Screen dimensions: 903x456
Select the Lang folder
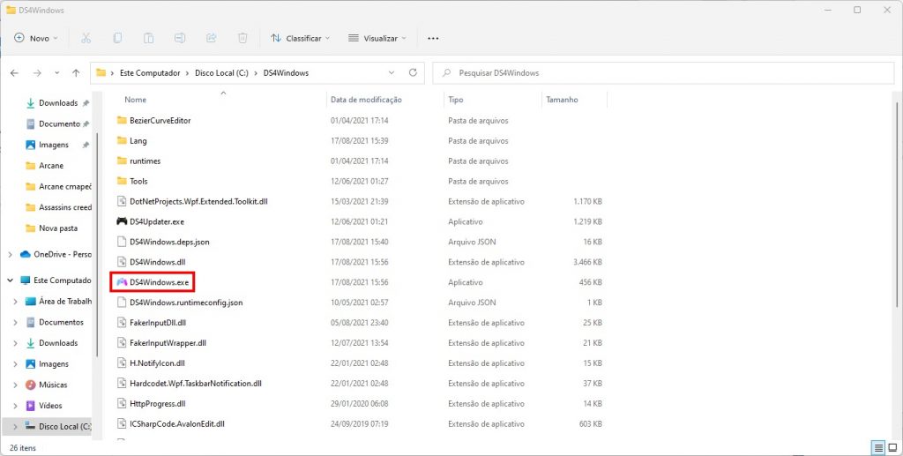coord(138,140)
